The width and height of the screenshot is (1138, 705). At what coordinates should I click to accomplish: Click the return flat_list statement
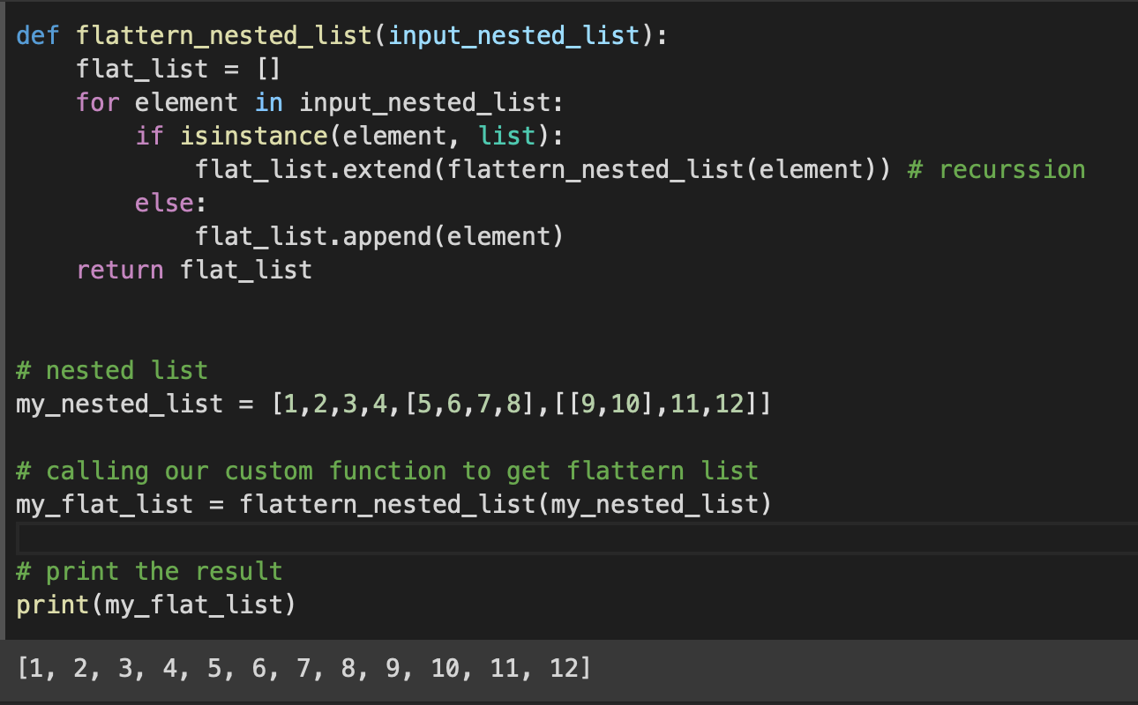coord(194,269)
